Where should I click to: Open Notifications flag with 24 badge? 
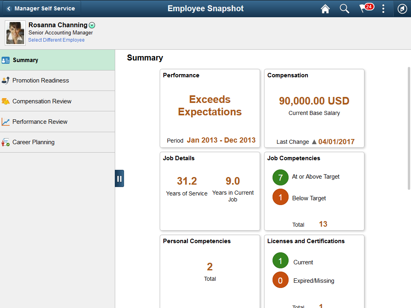(x=366, y=8)
